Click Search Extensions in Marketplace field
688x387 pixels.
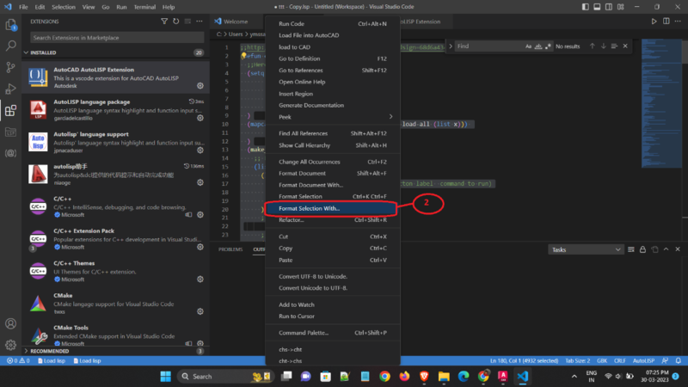coord(117,38)
